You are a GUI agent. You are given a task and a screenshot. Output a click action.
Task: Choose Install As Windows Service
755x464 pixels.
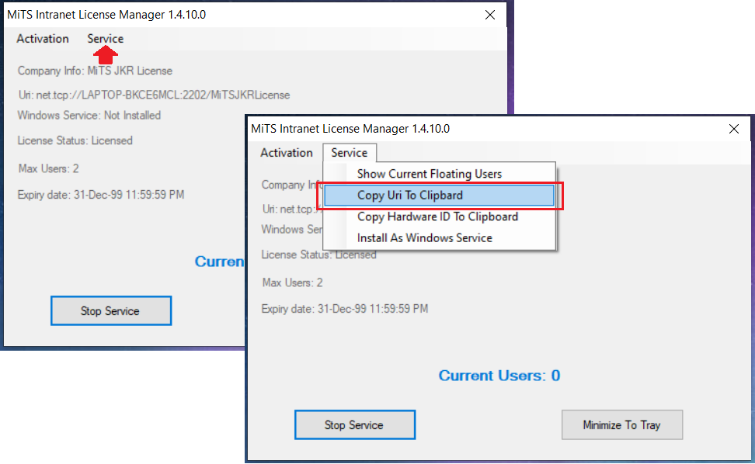(x=439, y=238)
